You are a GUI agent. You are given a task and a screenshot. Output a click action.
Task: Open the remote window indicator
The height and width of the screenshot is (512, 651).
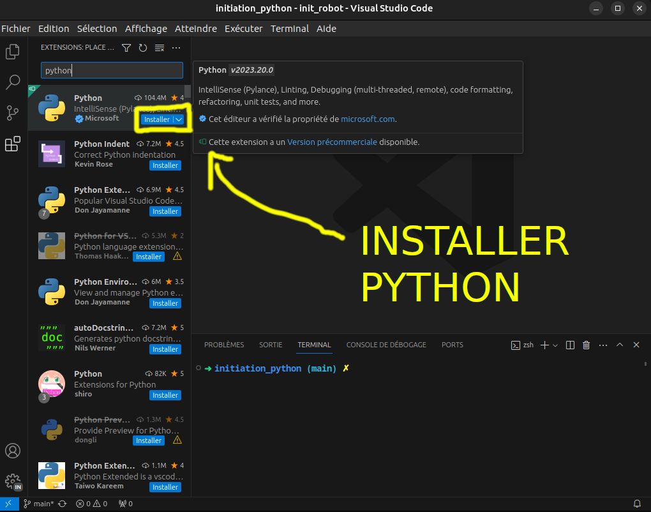[9, 504]
